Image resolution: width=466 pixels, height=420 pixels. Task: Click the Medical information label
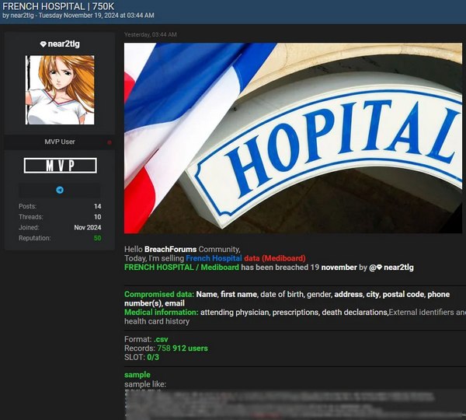162,312
